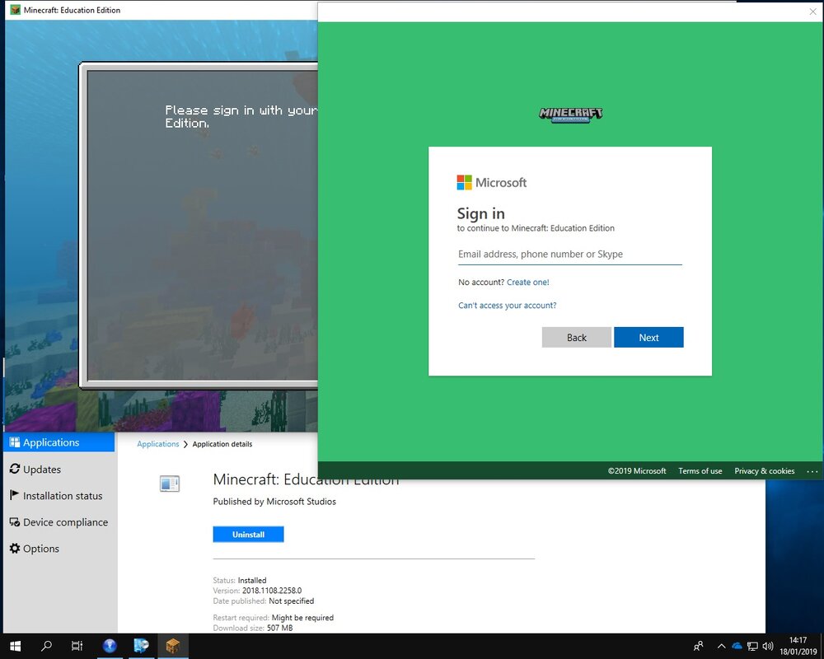824x659 pixels.
Task: Click the Minecraft app icon in title bar
Action: pyautogui.click(x=15, y=10)
